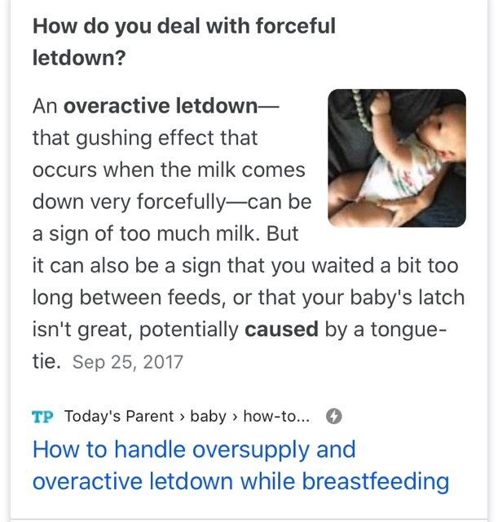Open the oversupply and overactive letdown article link
498x522 pixels.
[240, 466]
